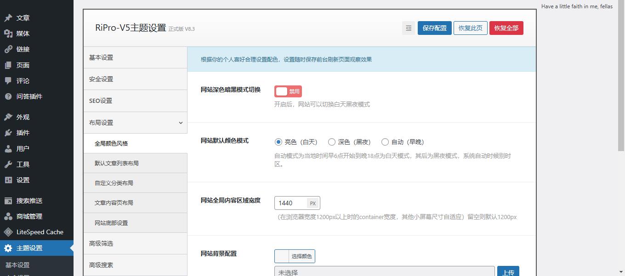
Task: Expand the 外观 admin menu
Action: pos(23,117)
